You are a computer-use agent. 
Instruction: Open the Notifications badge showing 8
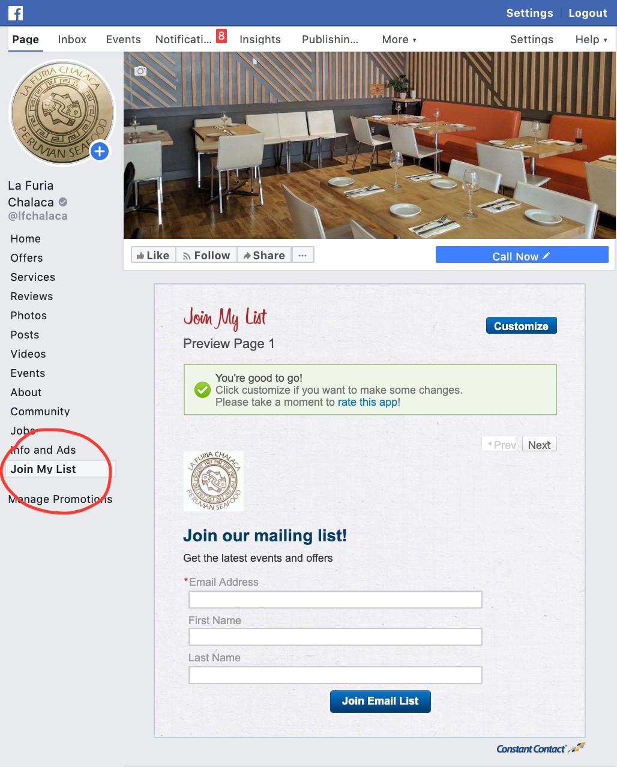221,36
